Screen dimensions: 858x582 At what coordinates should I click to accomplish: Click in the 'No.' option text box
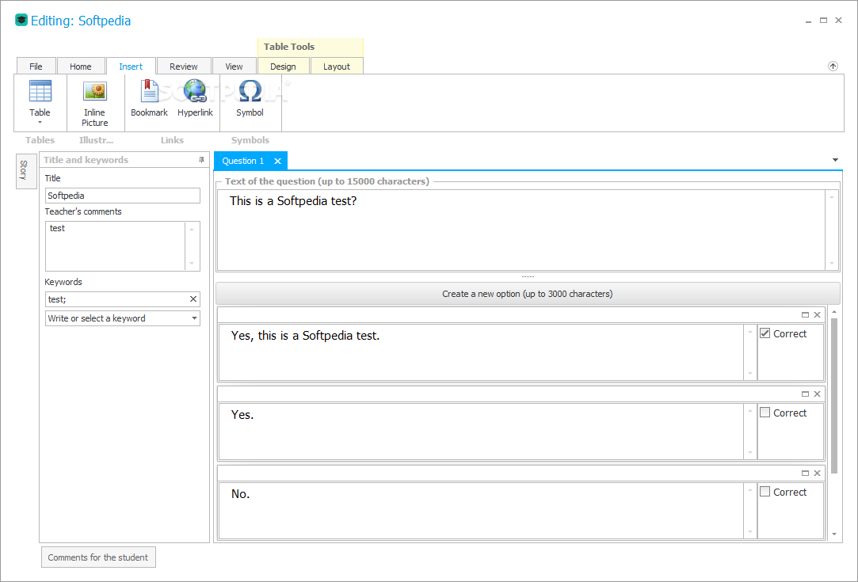(481, 511)
